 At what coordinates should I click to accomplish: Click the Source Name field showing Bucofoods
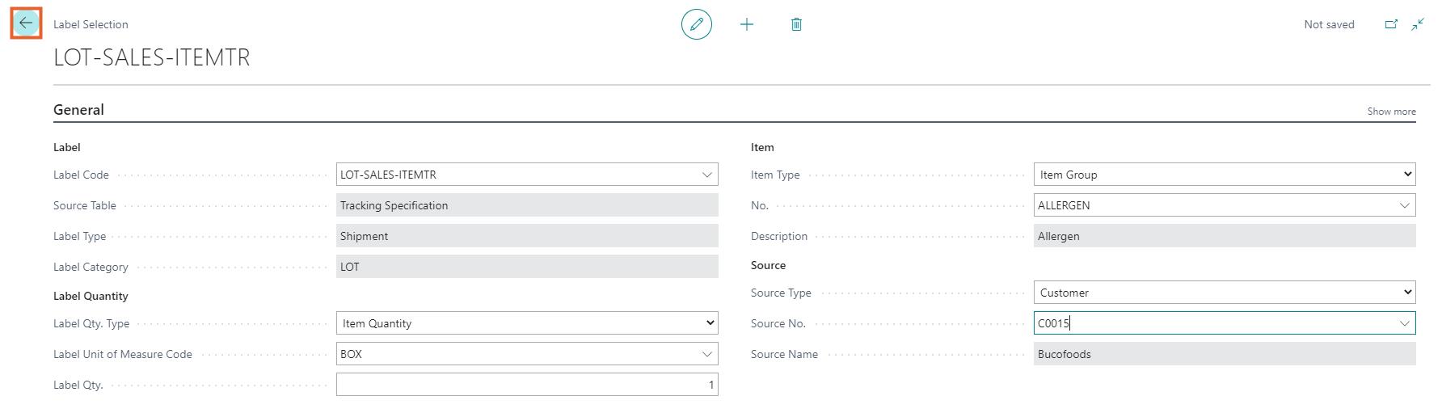click(x=1224, y=354)
